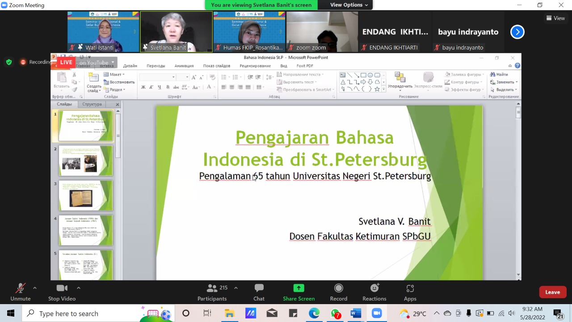
Task: Open the Zoom Chat panel
Action: pos(259,292)
